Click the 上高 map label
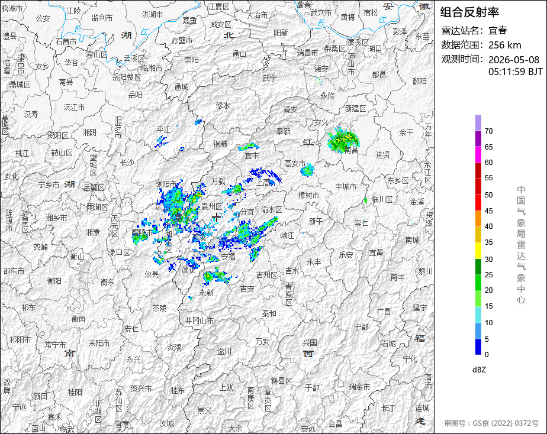 pos(264,183)
